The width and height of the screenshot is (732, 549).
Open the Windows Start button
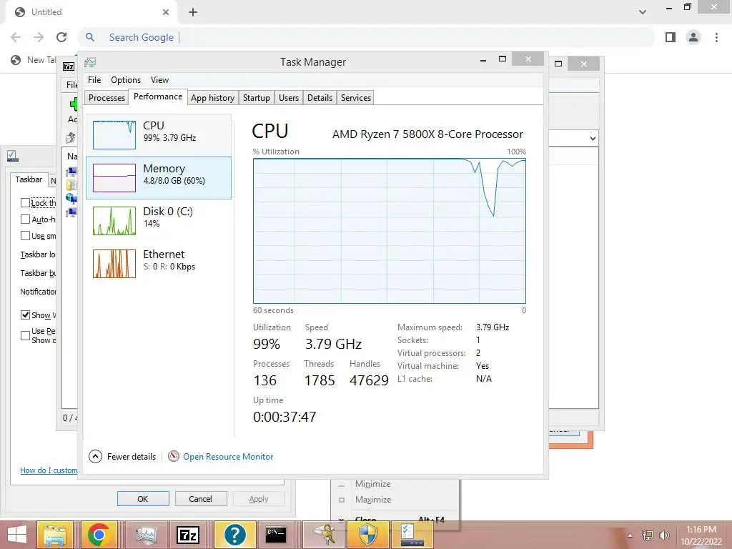17,535
